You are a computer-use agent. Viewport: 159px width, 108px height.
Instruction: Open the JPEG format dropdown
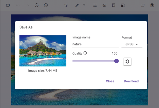pyautogui.click(x=132, y=44)
